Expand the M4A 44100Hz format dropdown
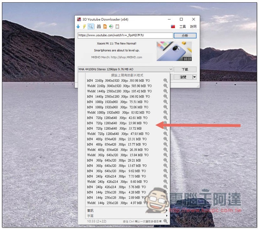Image resolution: width=259 pixels, height=230 pixels. tap(171, 69)
